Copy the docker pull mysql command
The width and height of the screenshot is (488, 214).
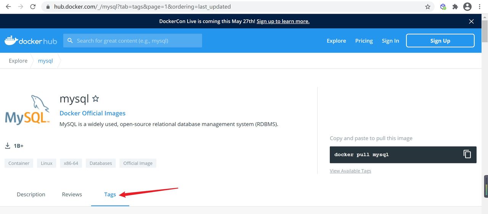tap(467, 154)
